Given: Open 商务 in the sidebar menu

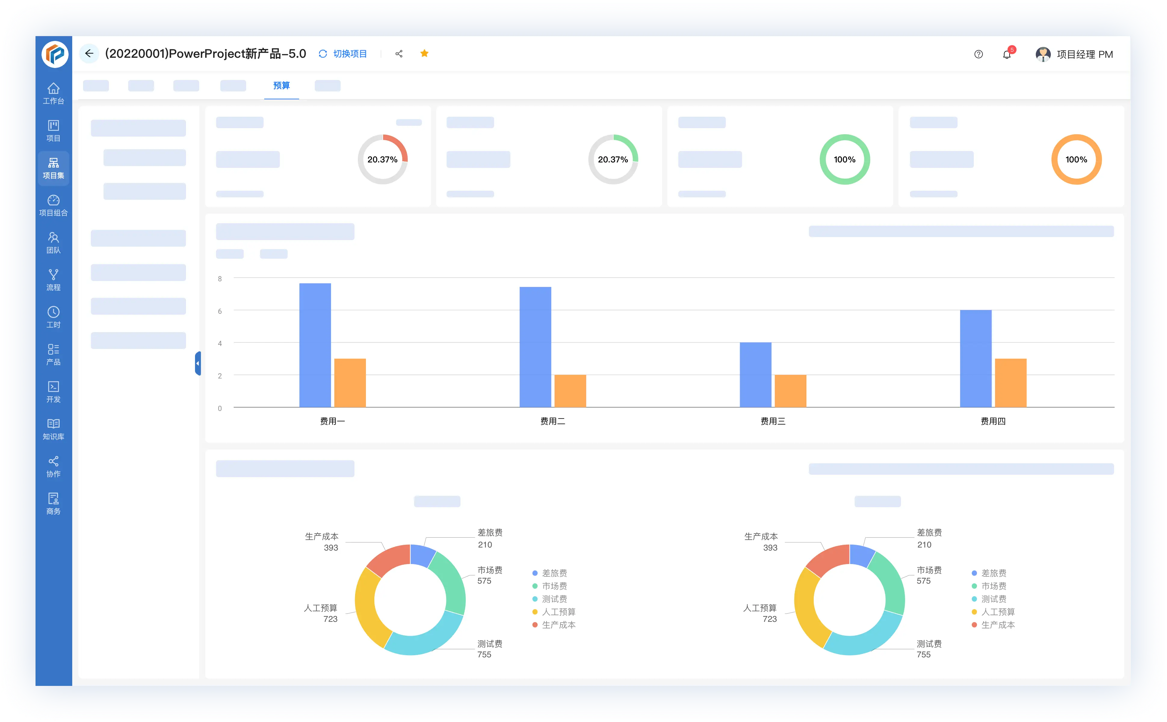Looking at the screenshot, I should 54,503.
